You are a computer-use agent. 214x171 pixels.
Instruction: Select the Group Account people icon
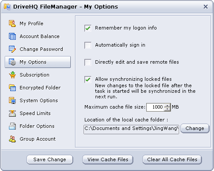[12, 139]
